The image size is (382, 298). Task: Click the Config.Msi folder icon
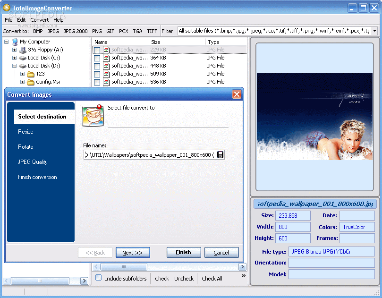[30, 82]
